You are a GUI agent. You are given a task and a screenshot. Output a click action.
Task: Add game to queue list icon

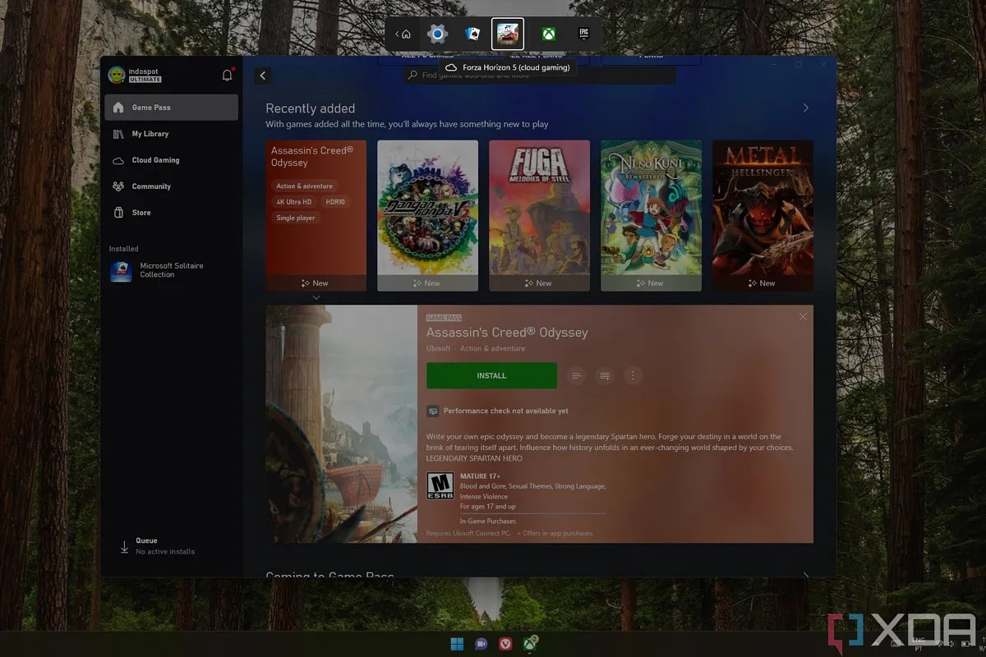click(605, 375)
